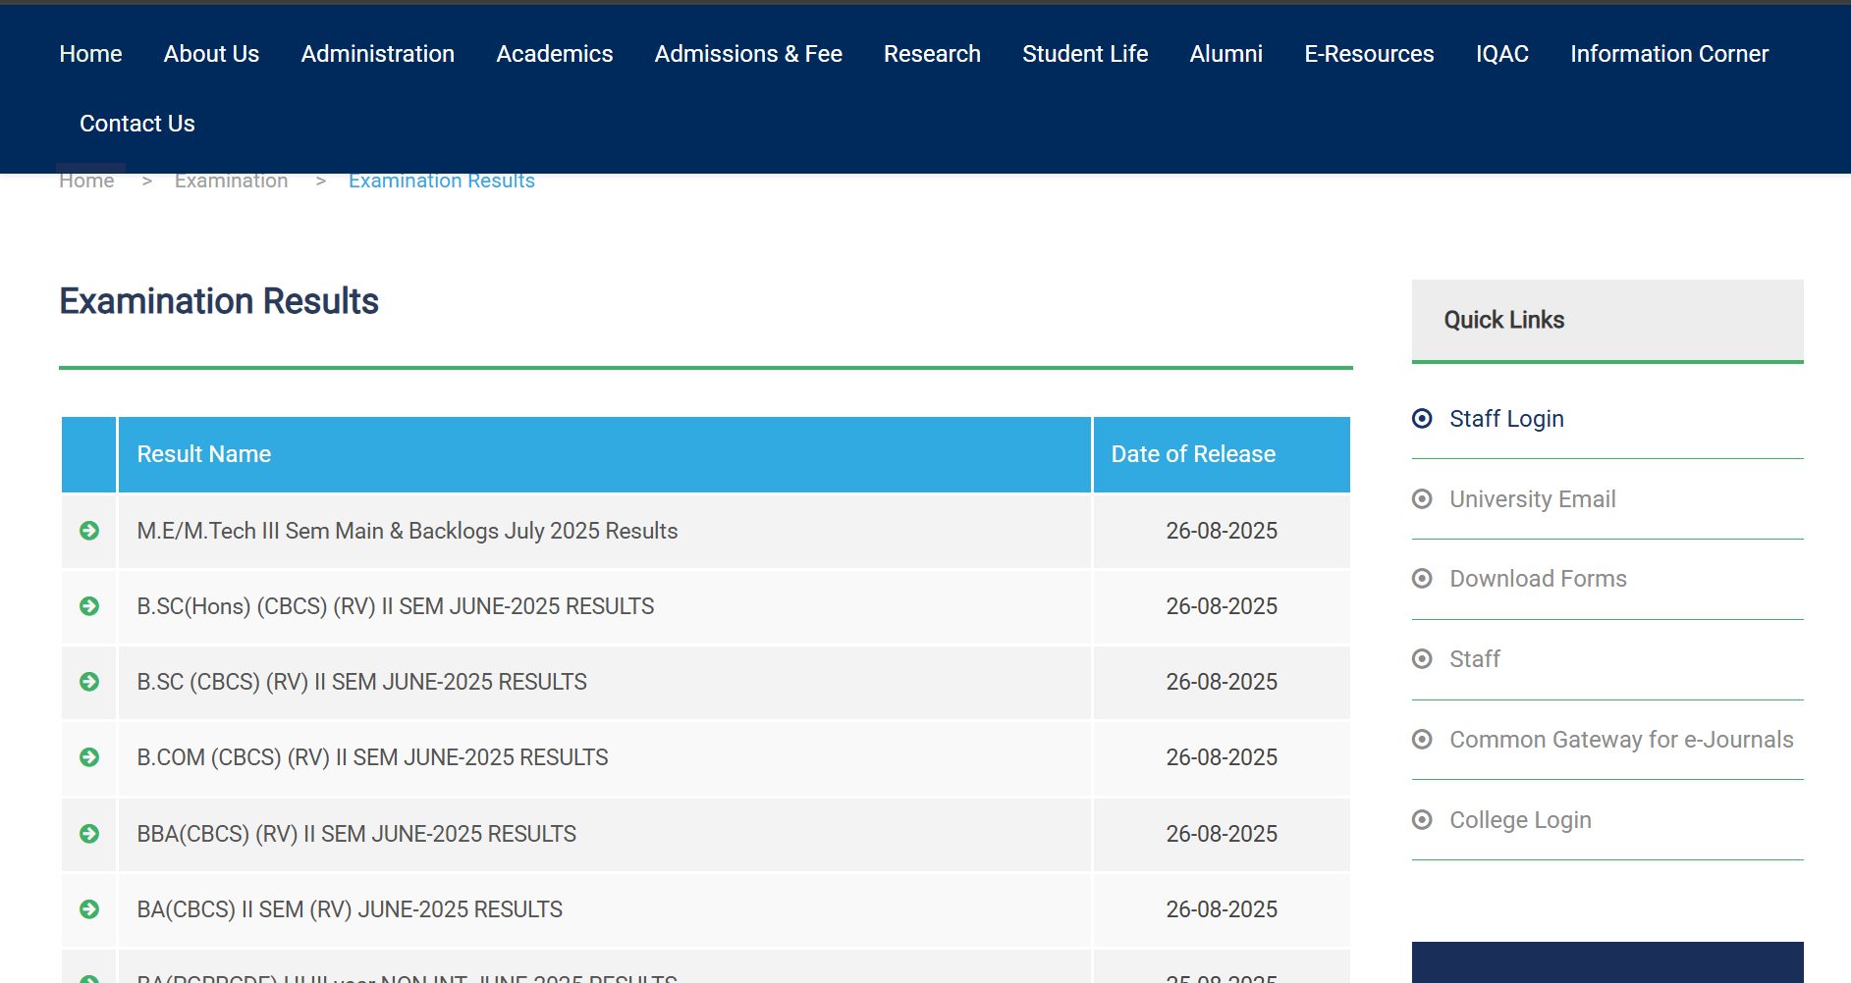Select the arrow icon for B.SC (CBCS) results
Image resolution: width=1851 pixels, height=983 pixels.
[89, 682]
